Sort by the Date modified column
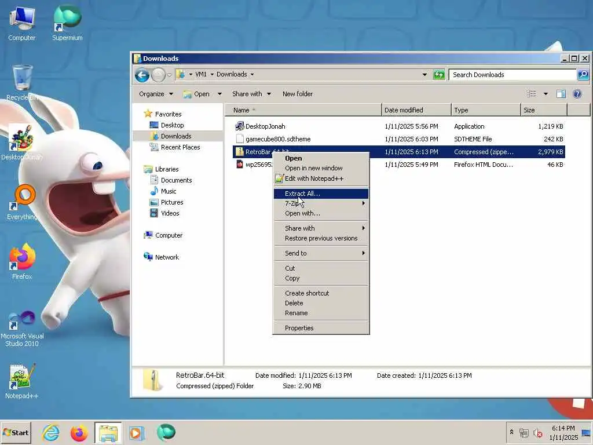The height and width of the screenshot is (445, 593). [416, 110]
